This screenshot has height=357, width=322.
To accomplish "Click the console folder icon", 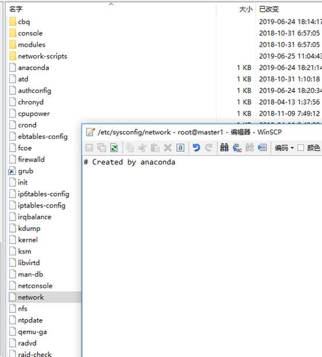I will (x=13, y=33).
